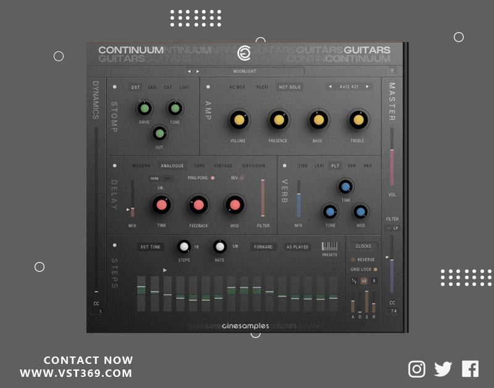
Task: Click the step sequencer play position marker
Action: 165,271
